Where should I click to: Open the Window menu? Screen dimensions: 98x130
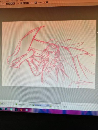[x=15, y=1]
